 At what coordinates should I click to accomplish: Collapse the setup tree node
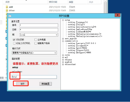point(63,20)
